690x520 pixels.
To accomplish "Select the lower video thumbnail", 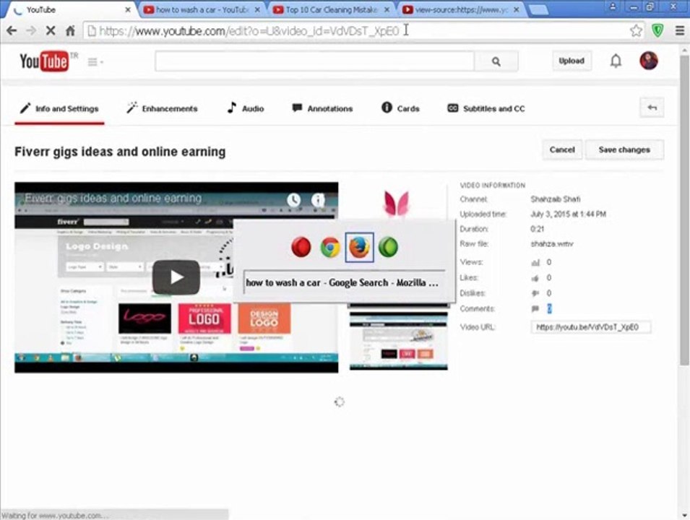I will 399,340.
